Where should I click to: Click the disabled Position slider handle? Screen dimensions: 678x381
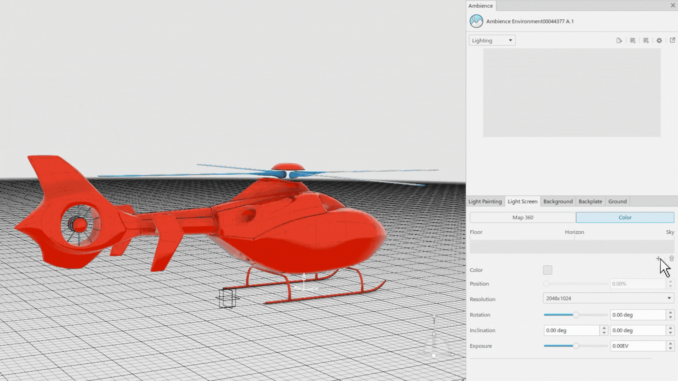click(546, 284)
